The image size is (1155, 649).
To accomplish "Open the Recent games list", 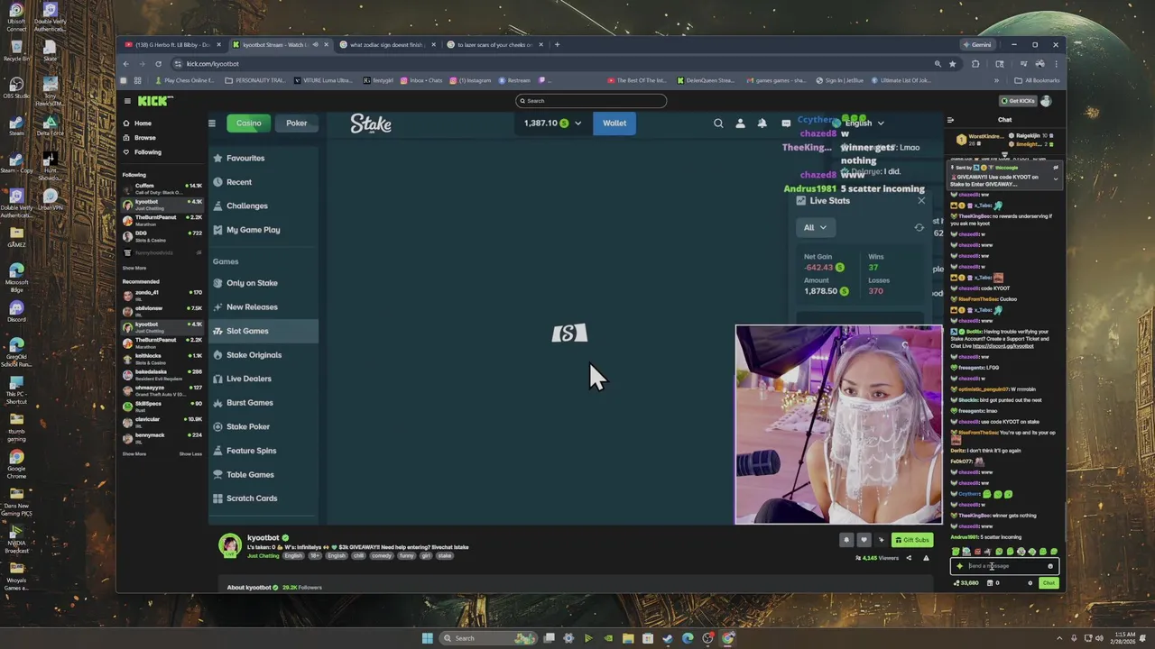I will point(263,182).
